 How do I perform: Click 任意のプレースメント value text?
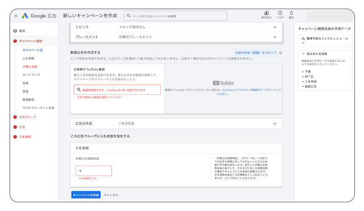click(135, 37)
